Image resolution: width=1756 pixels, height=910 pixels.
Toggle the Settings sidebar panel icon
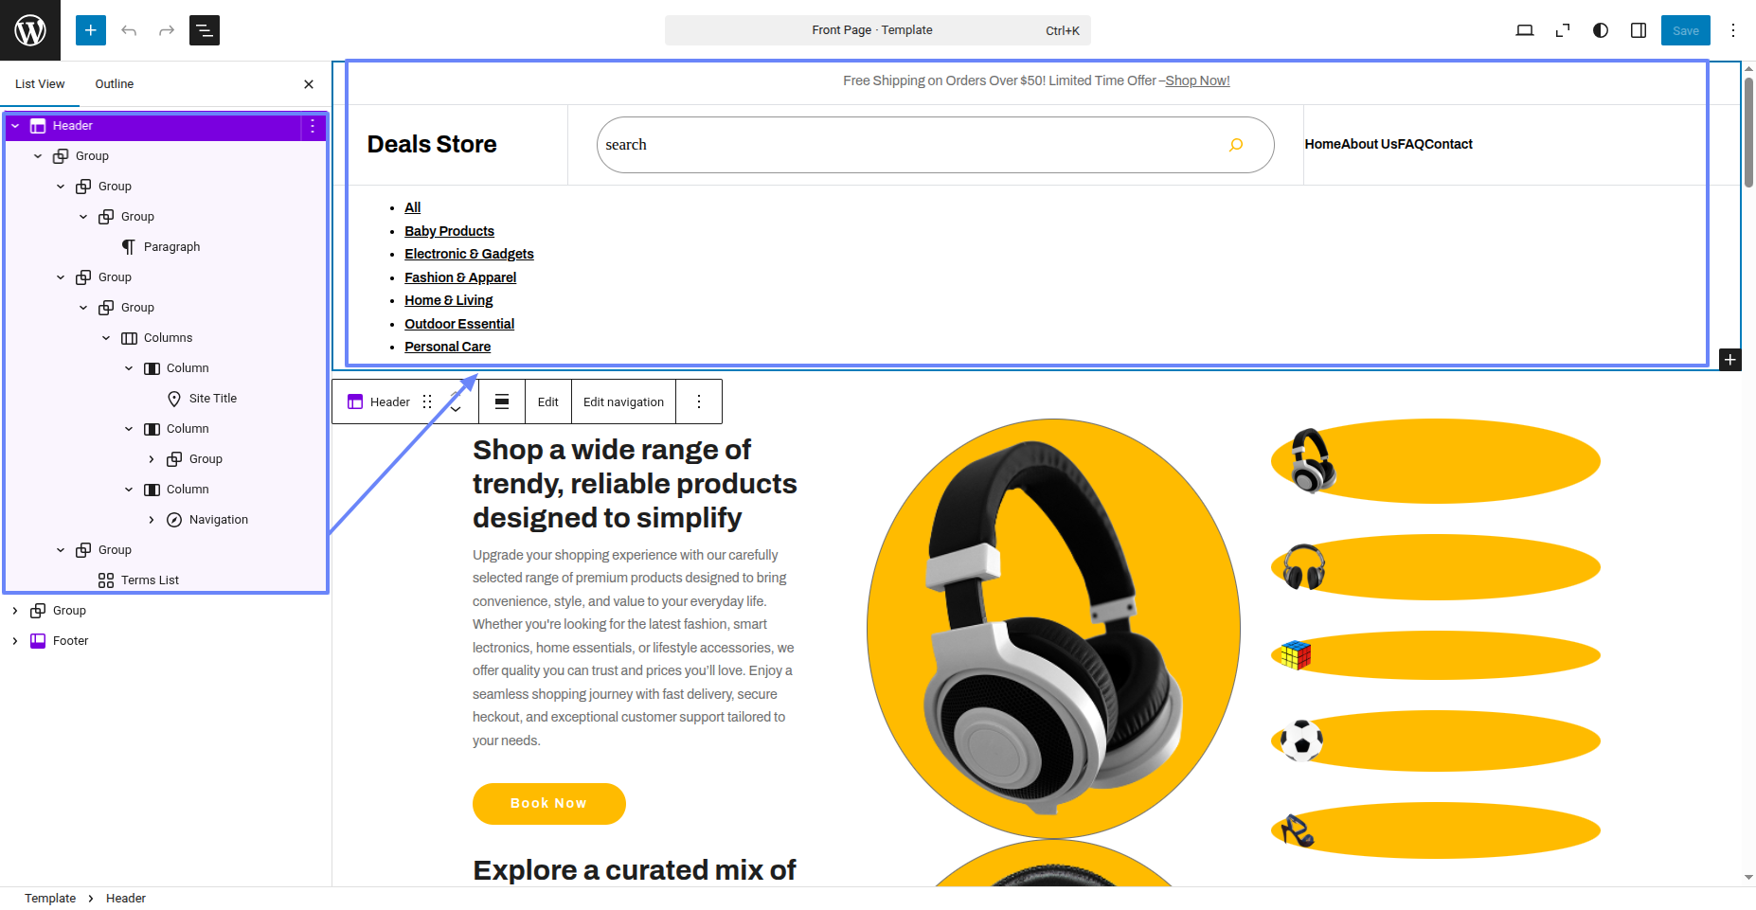pyautogui.click(x=1639, y=30)
